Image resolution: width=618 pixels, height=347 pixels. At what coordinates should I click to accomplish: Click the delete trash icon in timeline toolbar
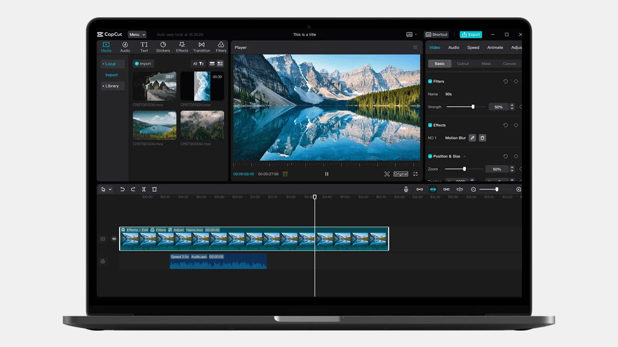pyautogui.click(x=154, y=189)
